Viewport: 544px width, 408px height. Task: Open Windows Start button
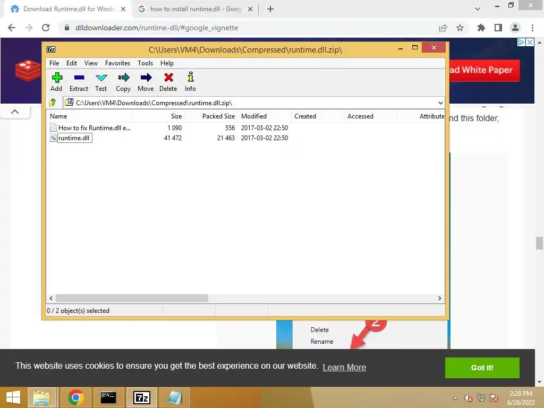[x=13, y=397]
